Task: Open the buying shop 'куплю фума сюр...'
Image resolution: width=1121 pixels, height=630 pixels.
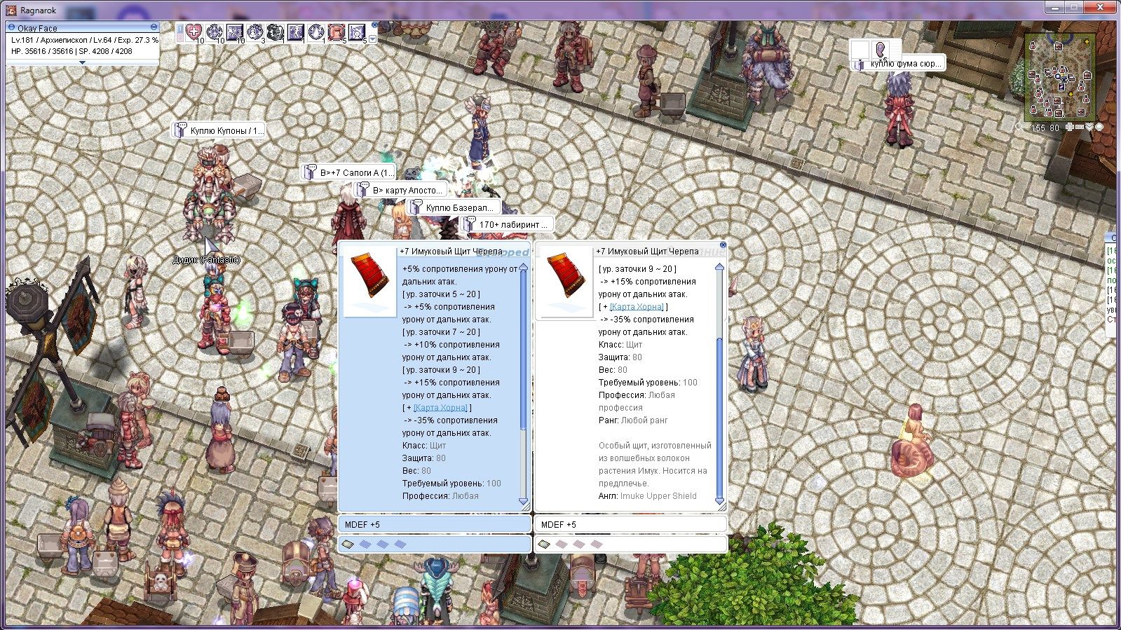Action: pos(899,63)
